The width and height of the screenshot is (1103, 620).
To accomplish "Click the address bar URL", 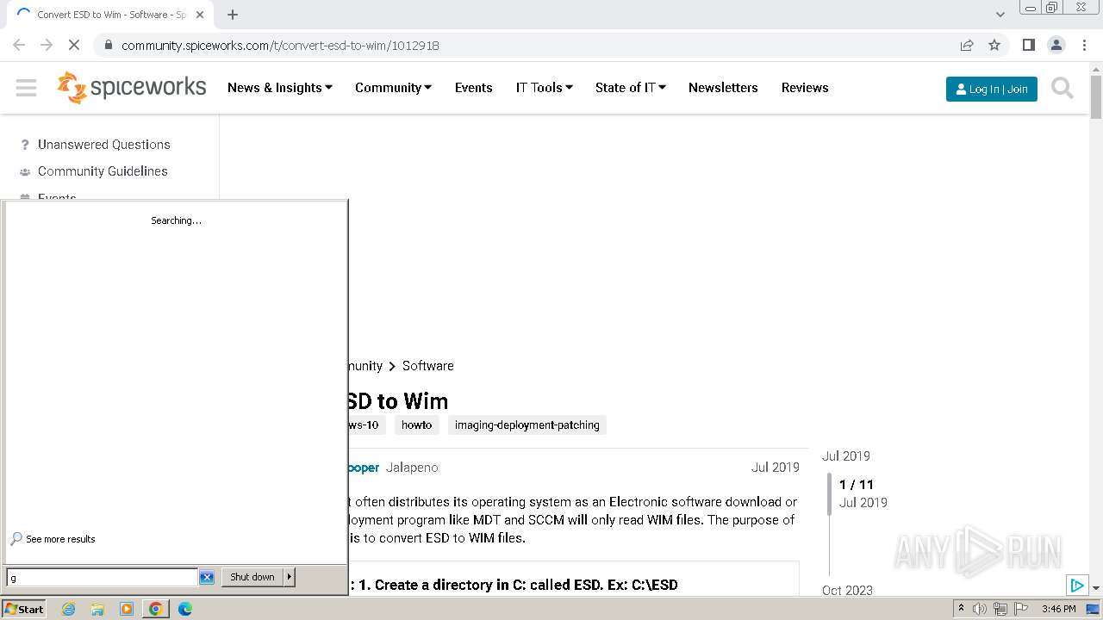I will (280, 46).
